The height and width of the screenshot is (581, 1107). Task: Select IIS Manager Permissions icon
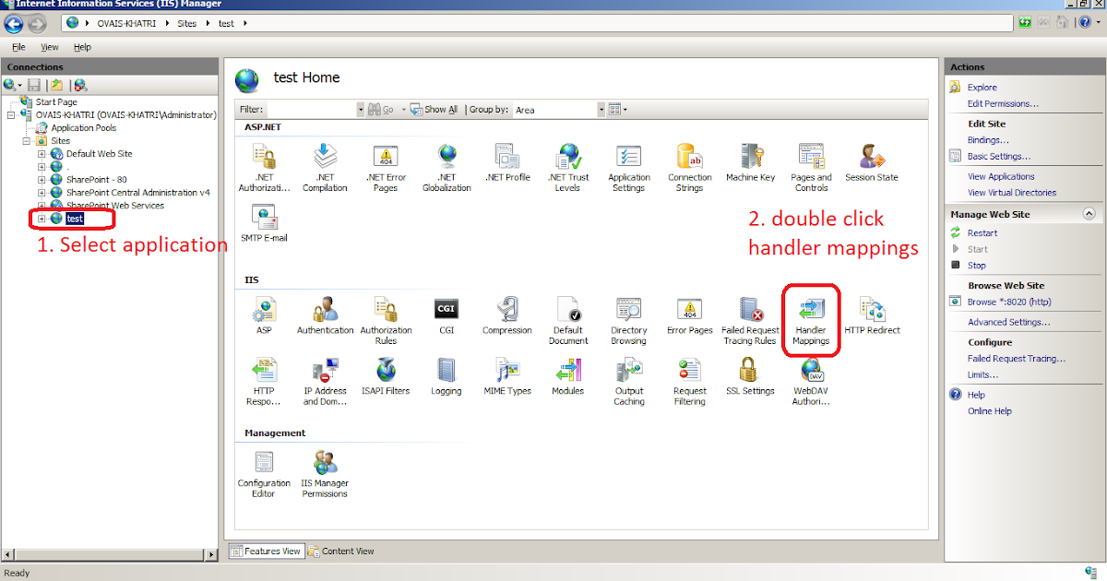click(325, 473)
